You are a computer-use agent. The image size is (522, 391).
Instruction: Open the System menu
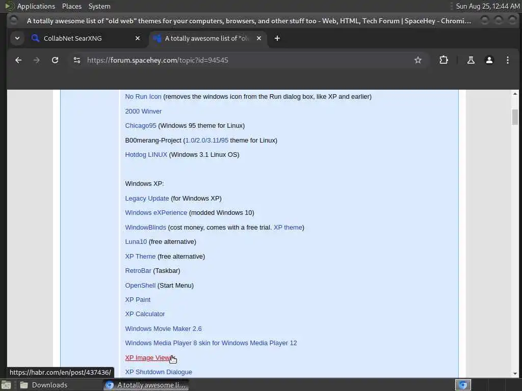(x=99, y=6)
